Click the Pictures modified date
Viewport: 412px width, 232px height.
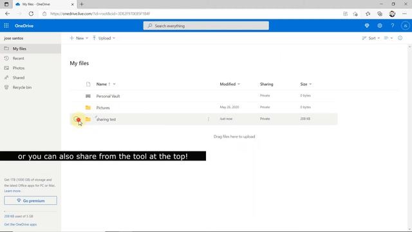(x=229, y=107)
